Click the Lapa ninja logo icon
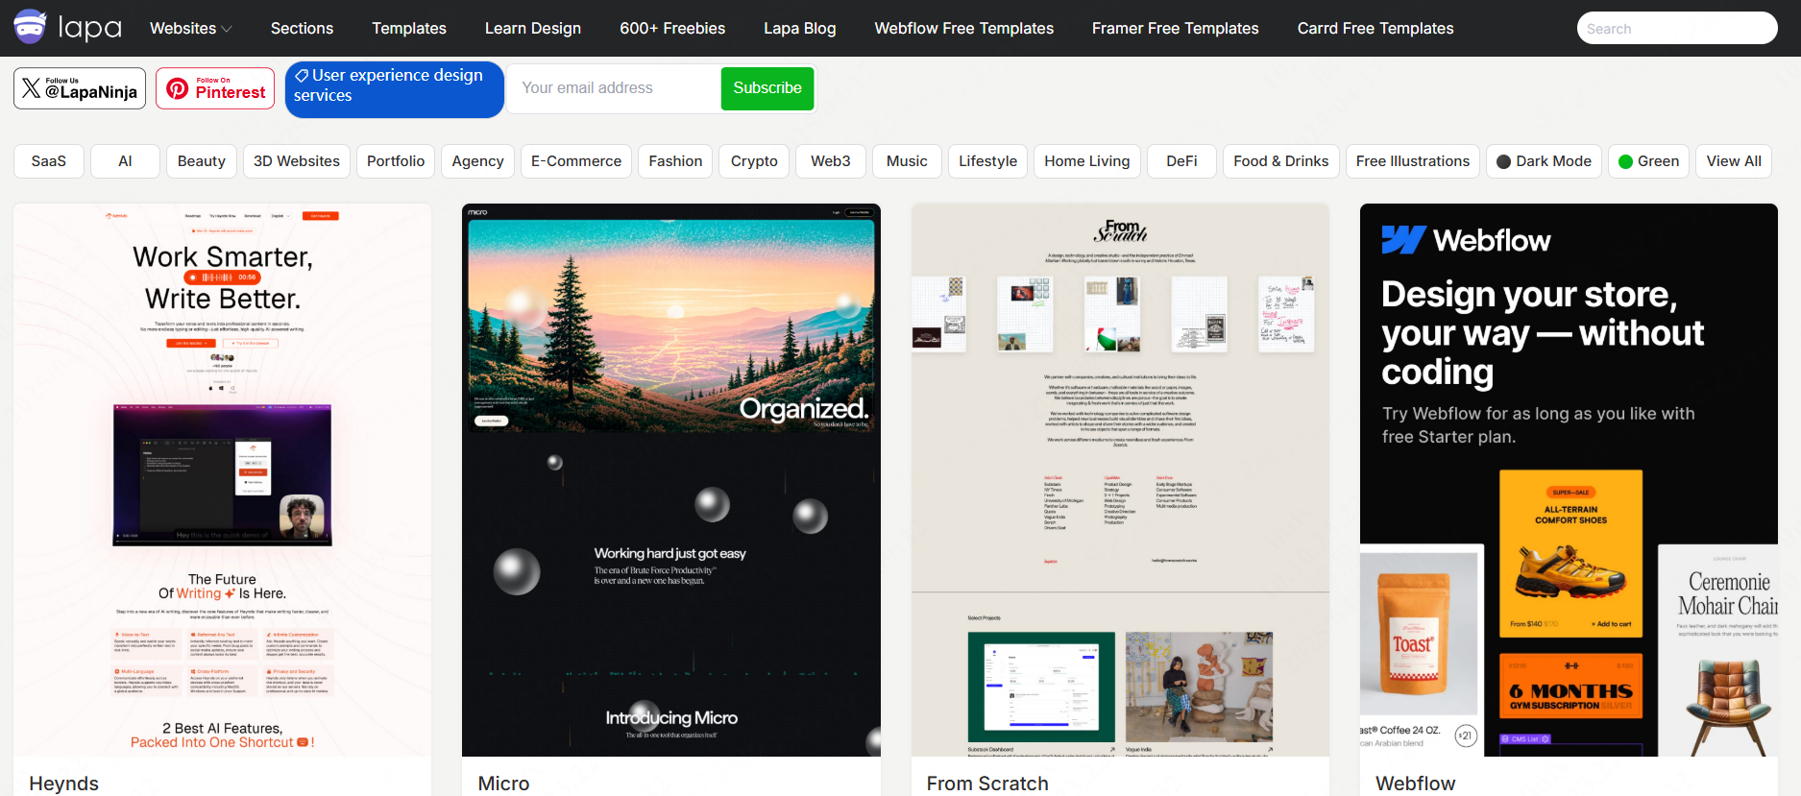The height and width of the screenshot is (796, 1801). coord(30,27)
